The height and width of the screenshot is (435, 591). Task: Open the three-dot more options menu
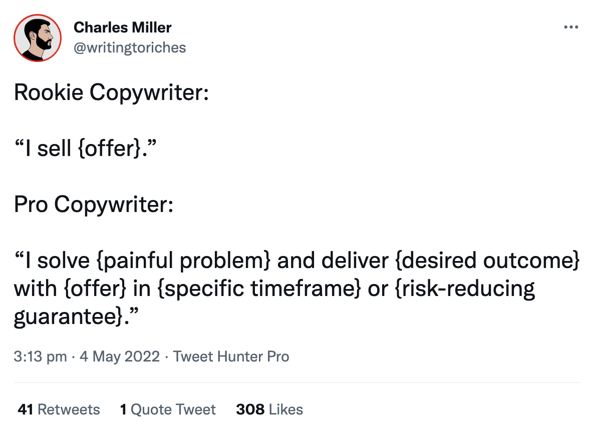pos(571,27)
